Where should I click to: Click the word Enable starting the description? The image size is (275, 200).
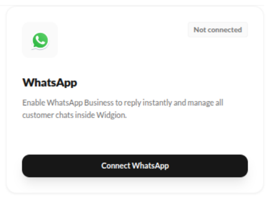click(x=34, y=102)
